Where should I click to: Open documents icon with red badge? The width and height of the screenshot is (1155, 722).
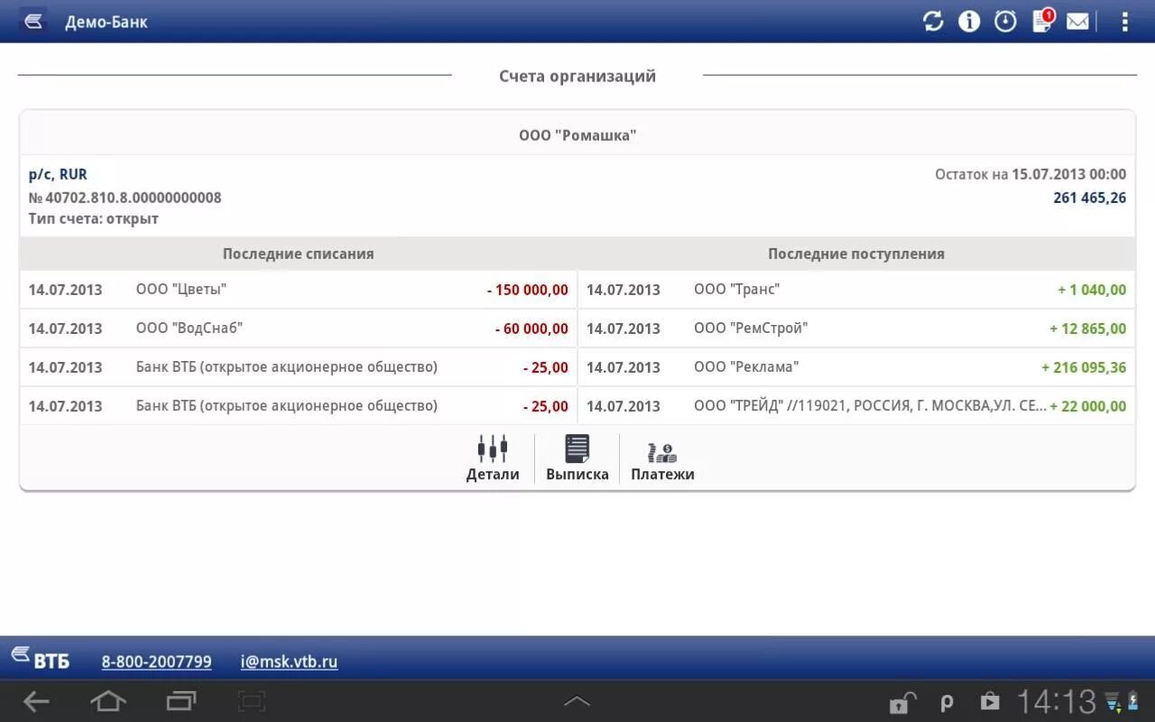pos(1043,20)
